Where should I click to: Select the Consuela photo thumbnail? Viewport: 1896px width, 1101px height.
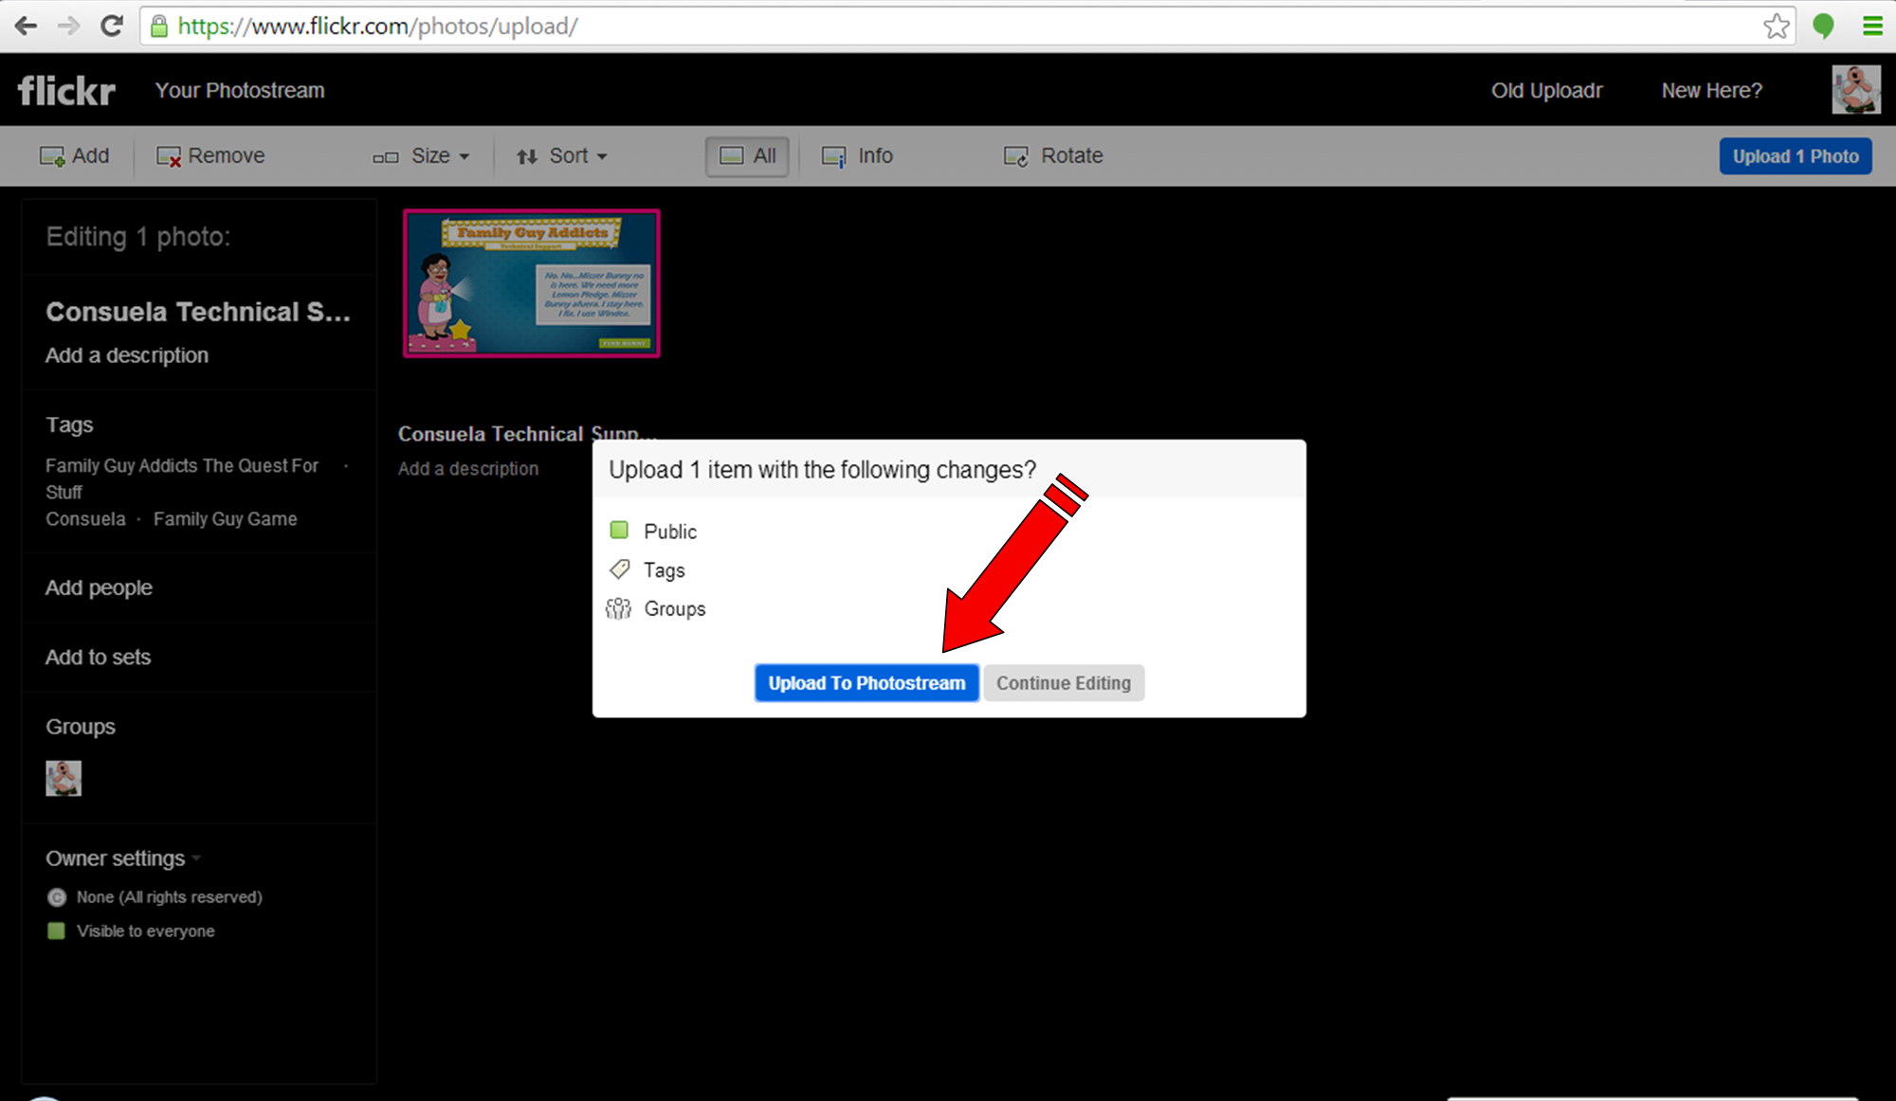532,283
